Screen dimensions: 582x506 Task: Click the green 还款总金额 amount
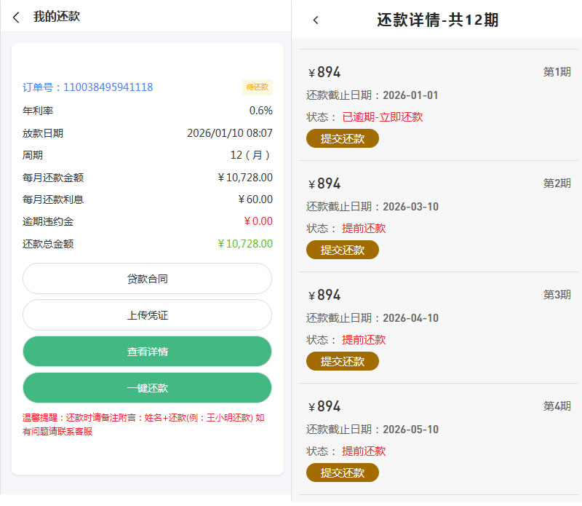pos(245,244)
